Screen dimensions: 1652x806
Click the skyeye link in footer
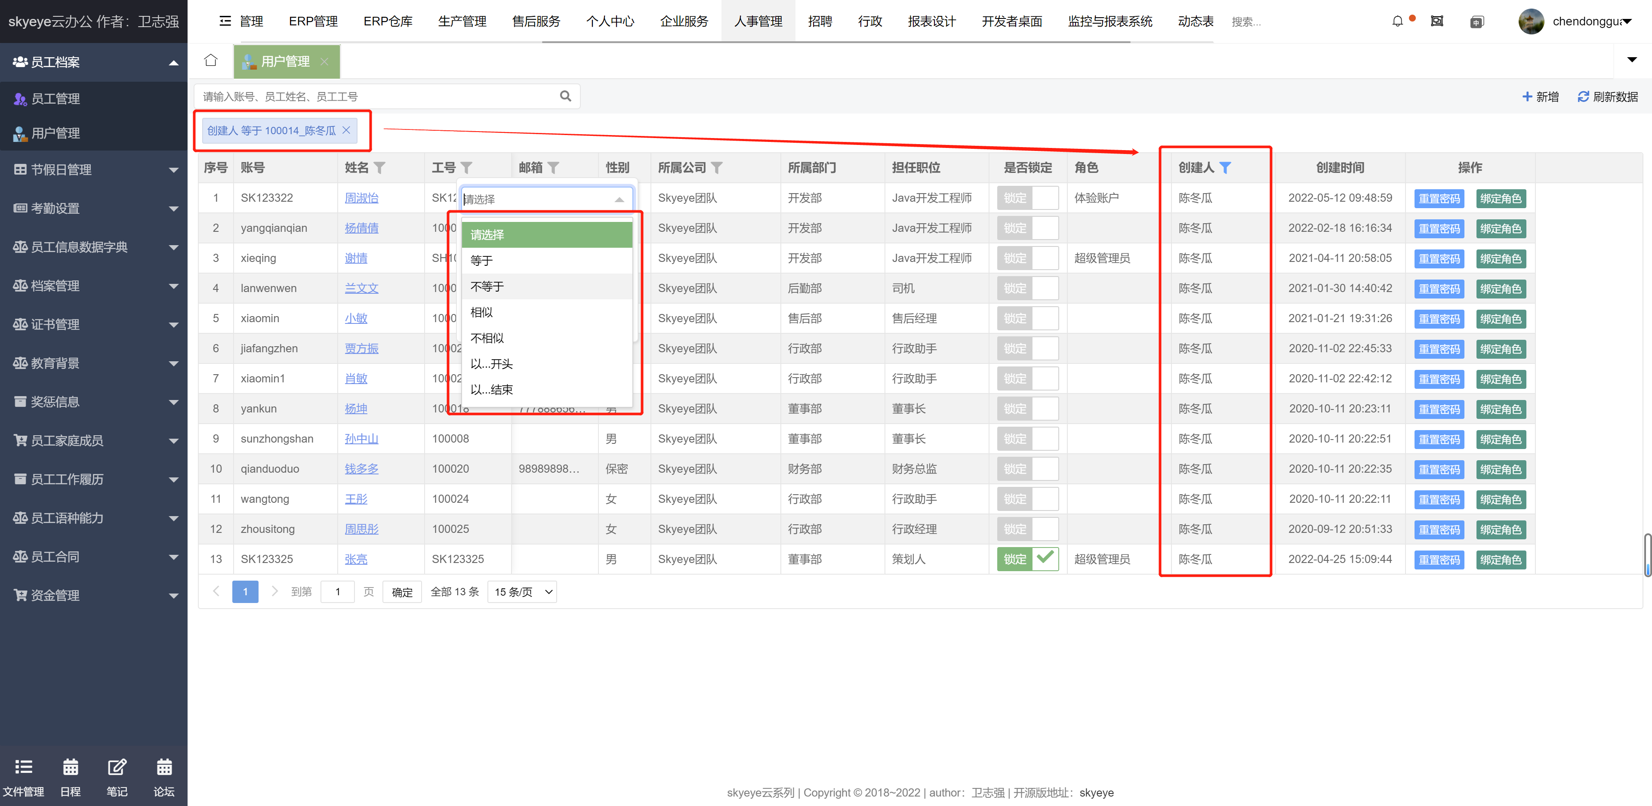(x=1096, y=793)
